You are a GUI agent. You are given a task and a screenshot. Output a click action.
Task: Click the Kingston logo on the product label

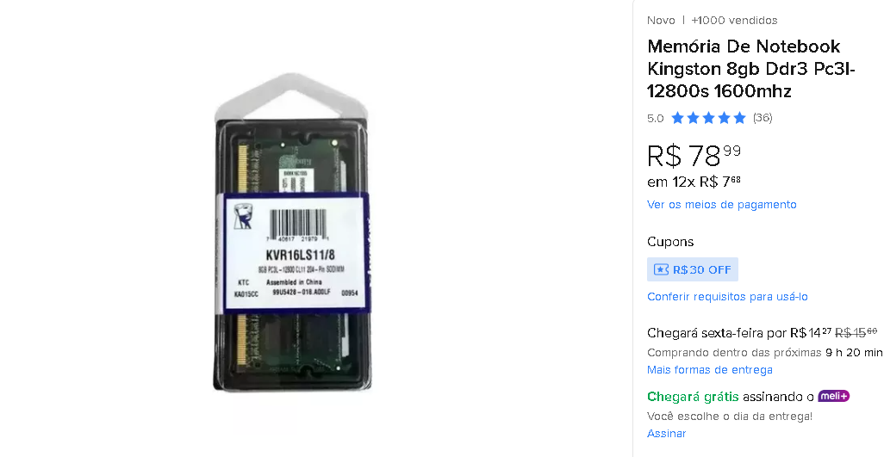coord(243,216)
